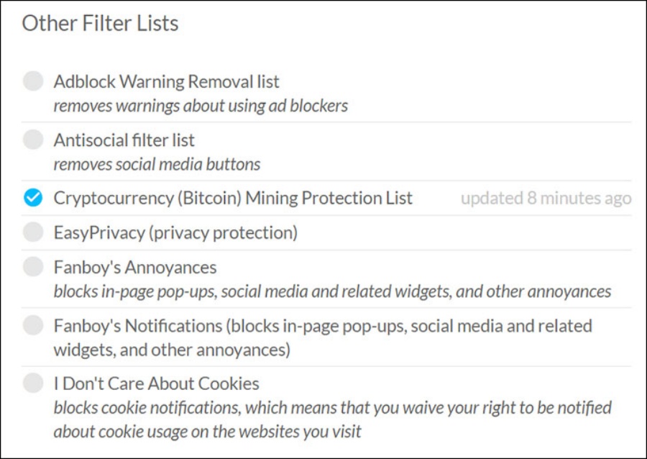The width and height of the screenshot is (647, 459).
Task: Click the "Other Filter Lists" heading
Action: (100, 23)
